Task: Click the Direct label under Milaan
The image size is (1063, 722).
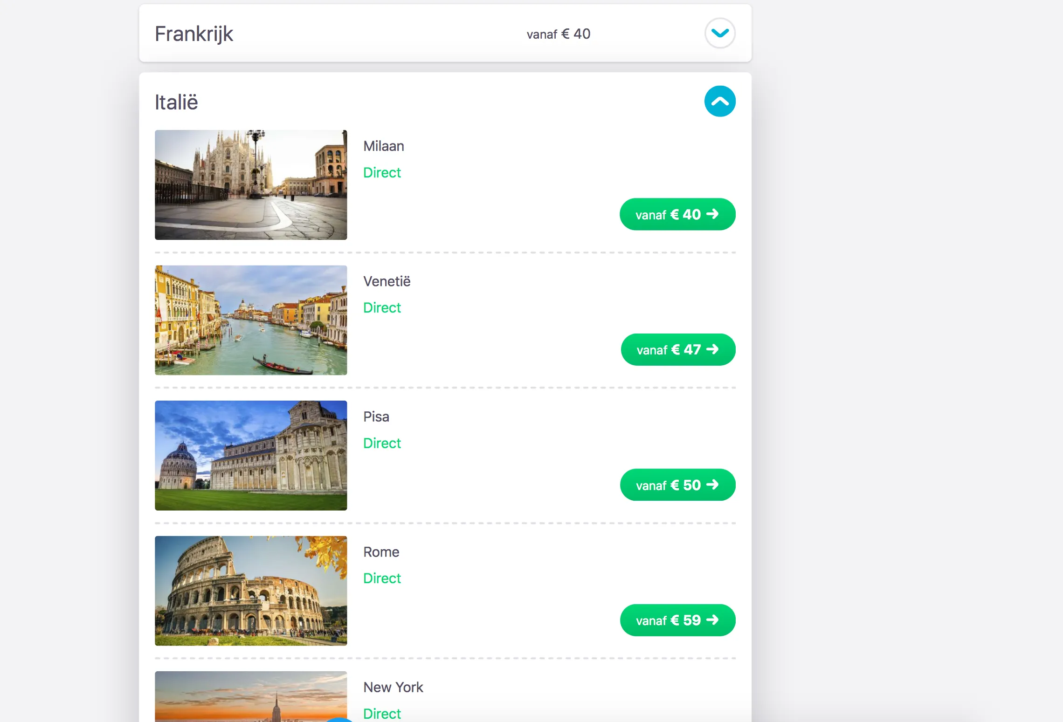Action: tap(382, 173)
